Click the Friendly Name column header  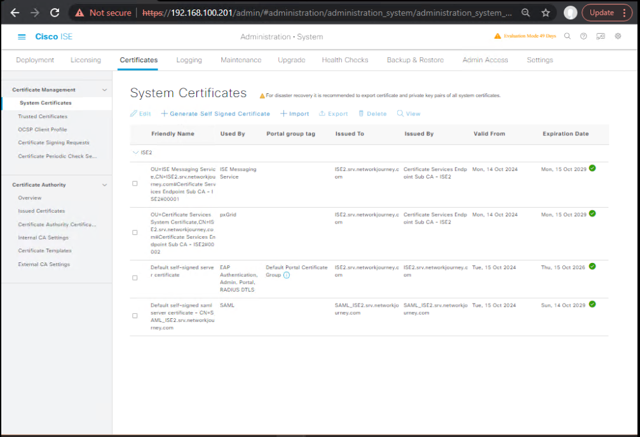click(x=173, y=134)
